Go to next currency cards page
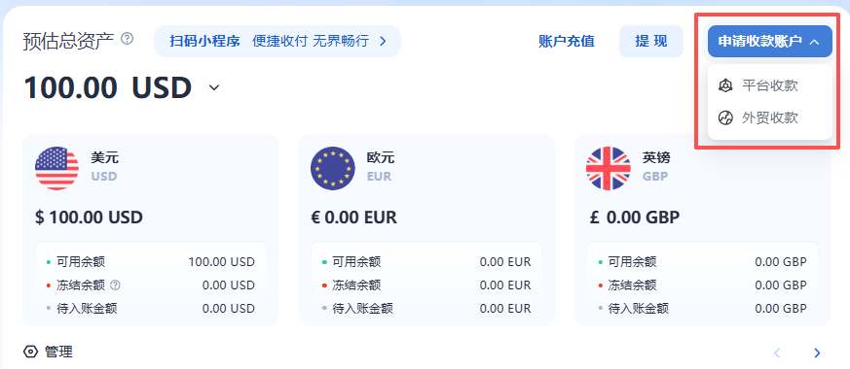This screenshot has width=850, height=369. pyautogui.click(x=817, y=353)
